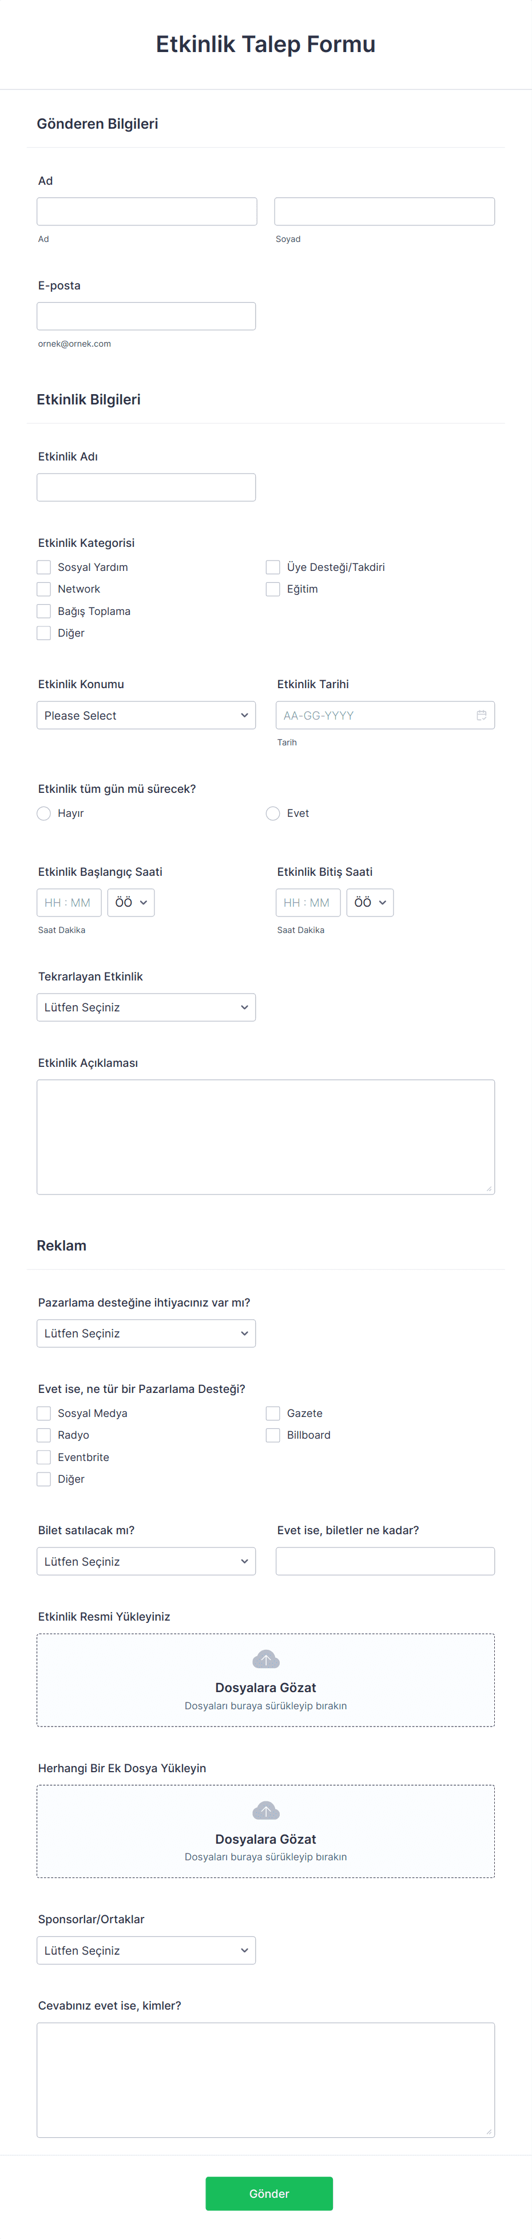Click the cloud upload icon under Etkinlik Resmi Yükleyiniz
The height and width of the screenshot is (2239, 532).
coord(266,1660)
